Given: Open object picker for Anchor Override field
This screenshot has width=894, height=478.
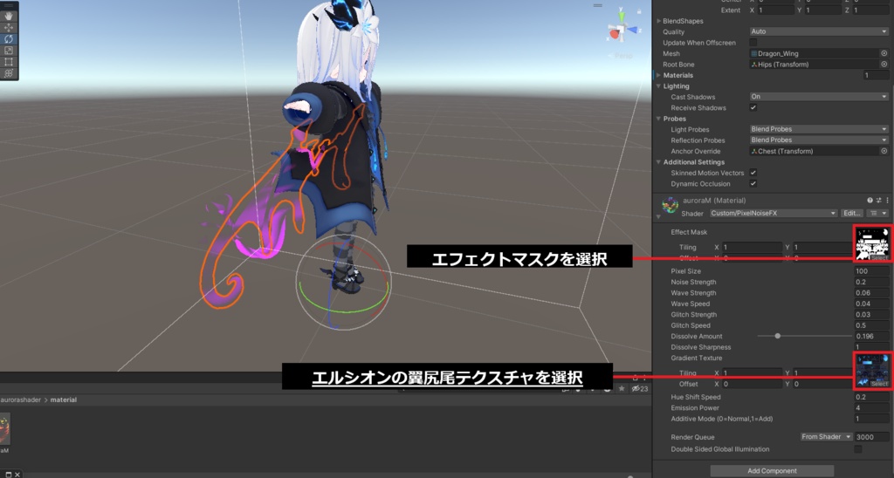Looking at the screenshot, I should pyautogui.click(x=884, y=151).
